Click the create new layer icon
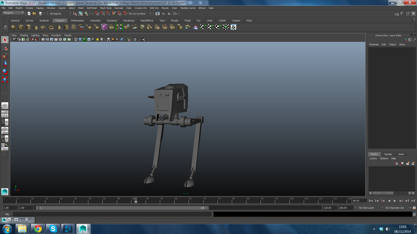 pyautogui.click(x=408, y=163)
